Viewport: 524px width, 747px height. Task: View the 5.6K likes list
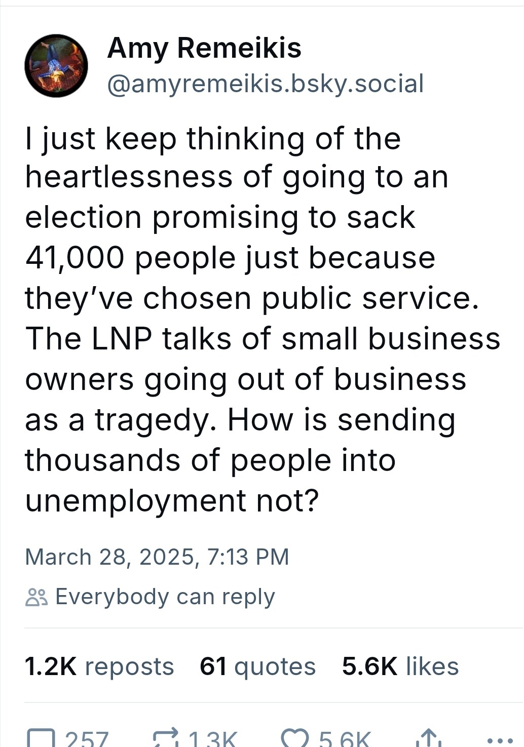400,666
